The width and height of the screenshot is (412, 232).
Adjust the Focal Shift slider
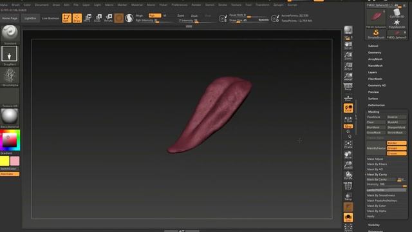[248, 15]
